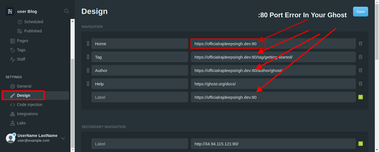Click UserName LastName account name
This screenshot has height=152, width=379.
coord(37,136)
